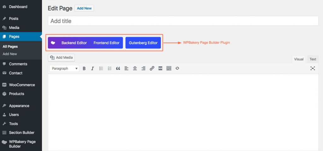Open WooCommerce in the sidebar
Screen dimensions: 323x151
pyautogui.click(x=22, y=85)
